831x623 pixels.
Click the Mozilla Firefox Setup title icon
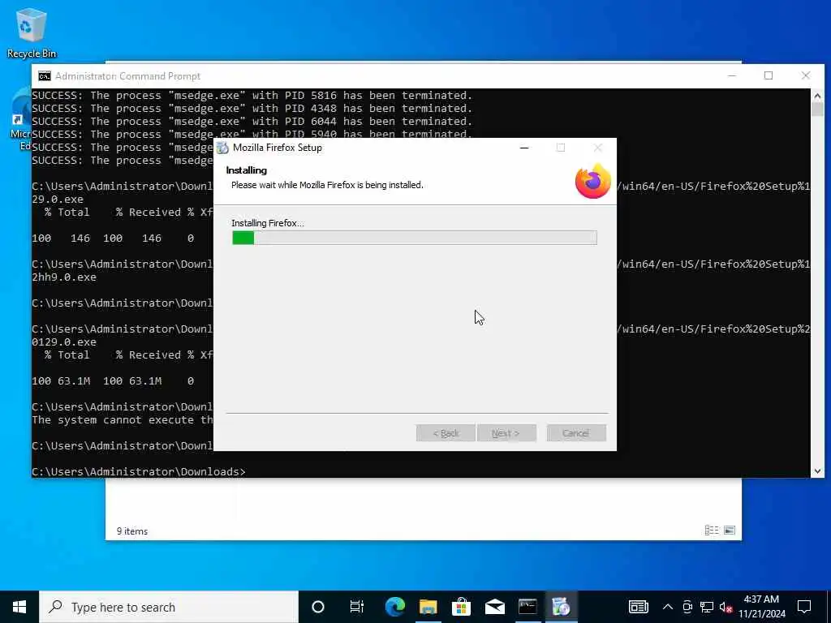click(x=222, y=148)
